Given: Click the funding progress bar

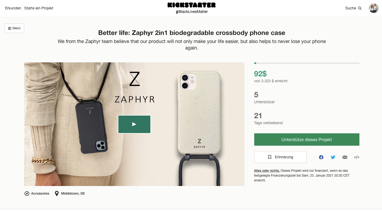Looking at the screenshot, I should [x=307, y=63].
